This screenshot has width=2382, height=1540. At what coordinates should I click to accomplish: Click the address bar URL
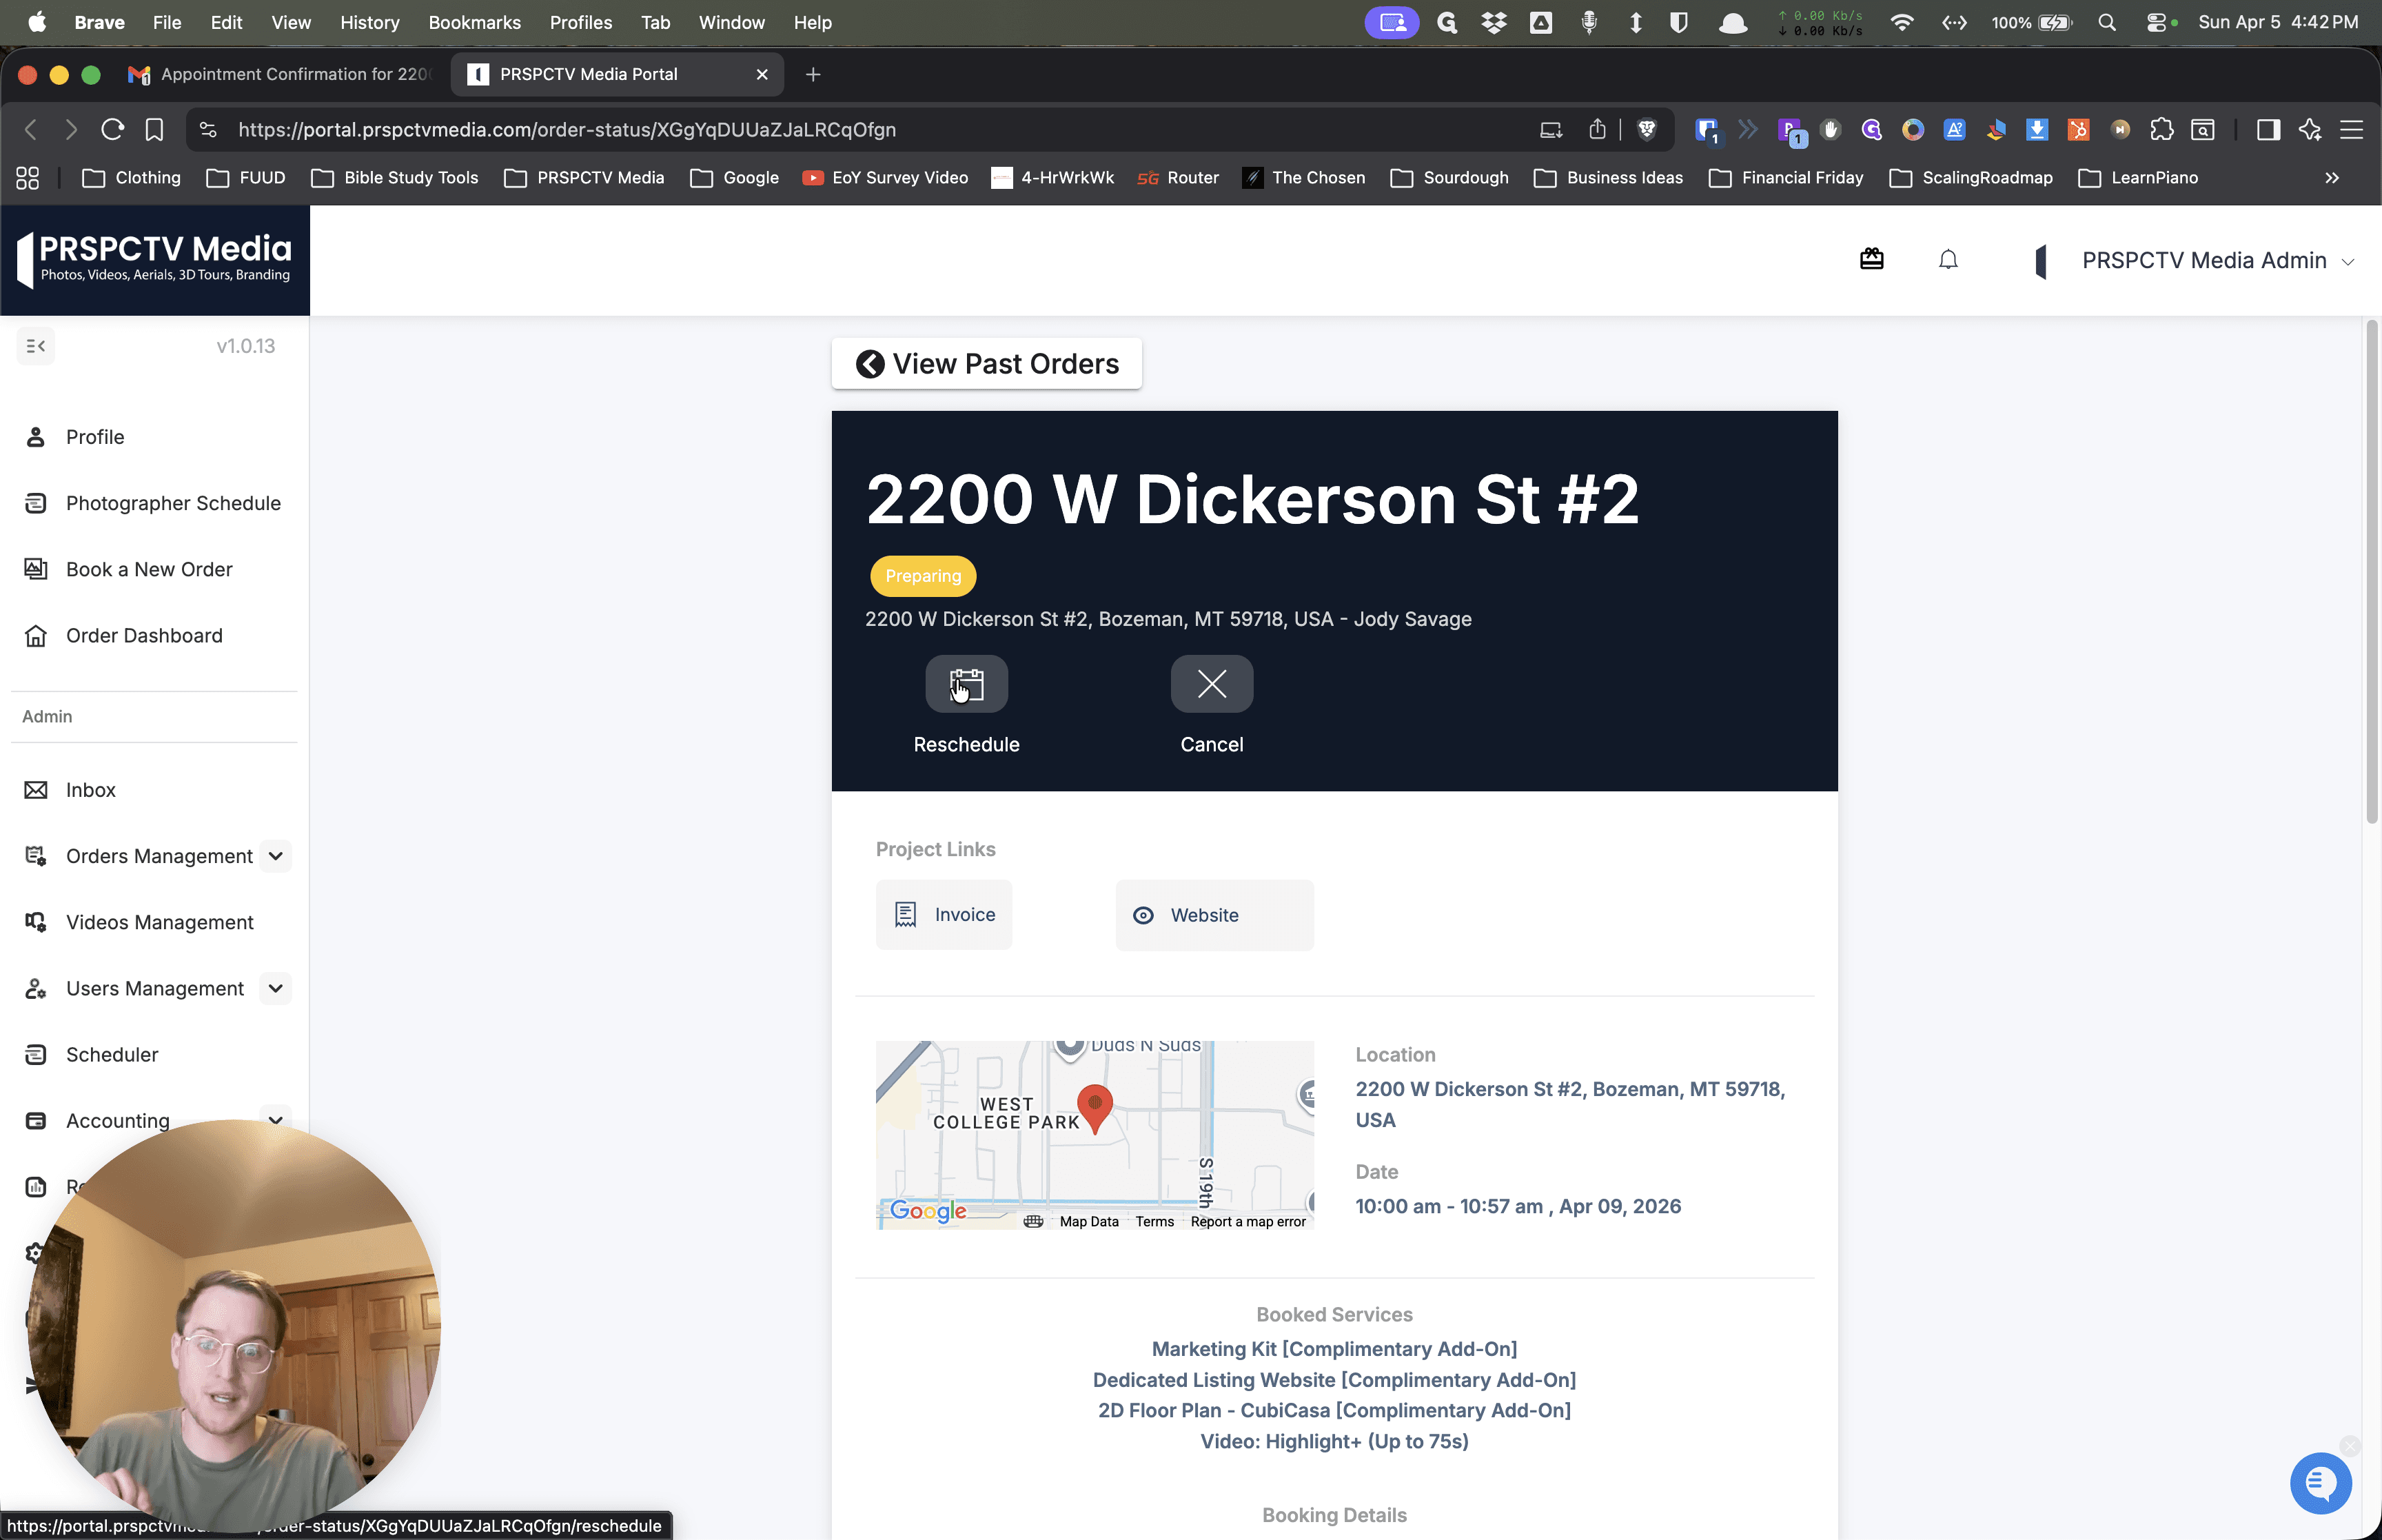coord(567,129)
